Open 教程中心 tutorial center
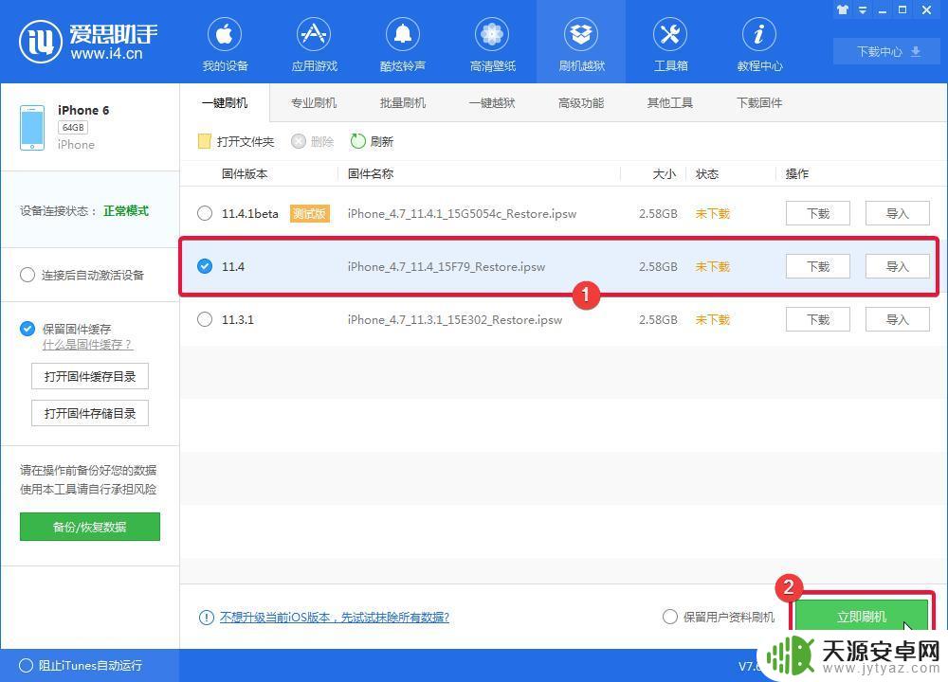 click(x=759, y=45)
